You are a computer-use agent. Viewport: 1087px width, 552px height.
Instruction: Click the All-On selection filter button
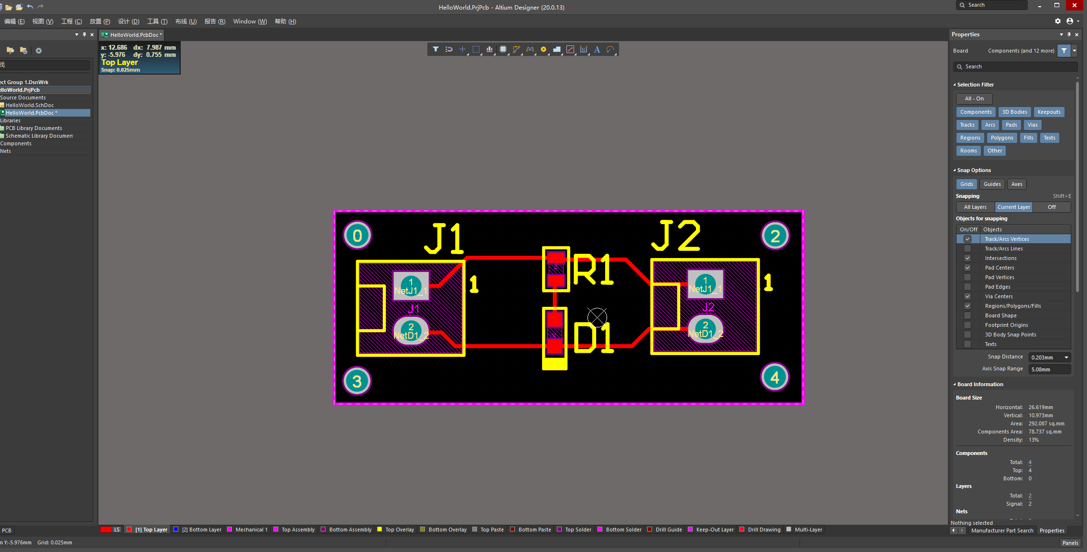(975, 98)
